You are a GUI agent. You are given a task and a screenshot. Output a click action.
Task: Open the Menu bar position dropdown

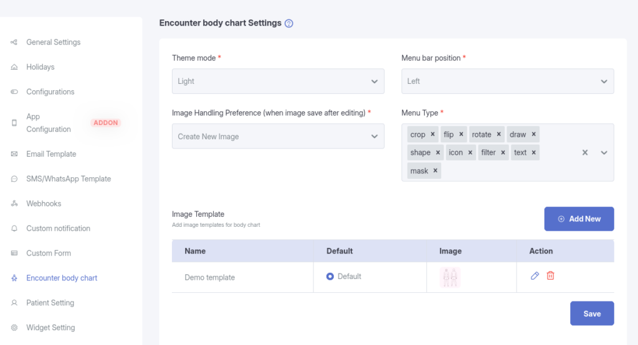click(x=507, y=81)
